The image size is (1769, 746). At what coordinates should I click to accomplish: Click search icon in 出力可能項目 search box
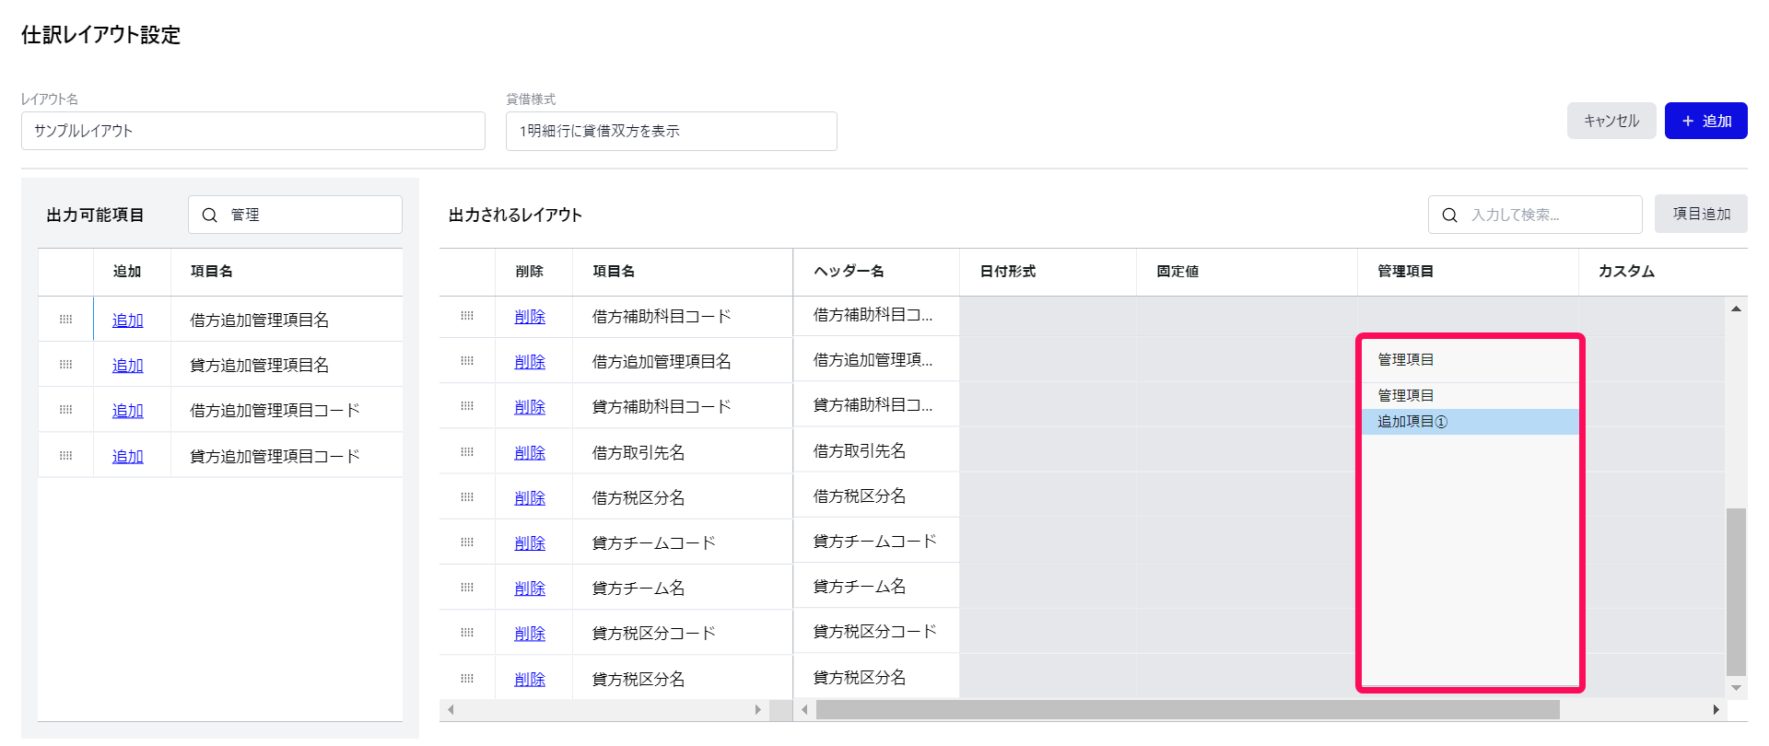(x=210, y=216)
